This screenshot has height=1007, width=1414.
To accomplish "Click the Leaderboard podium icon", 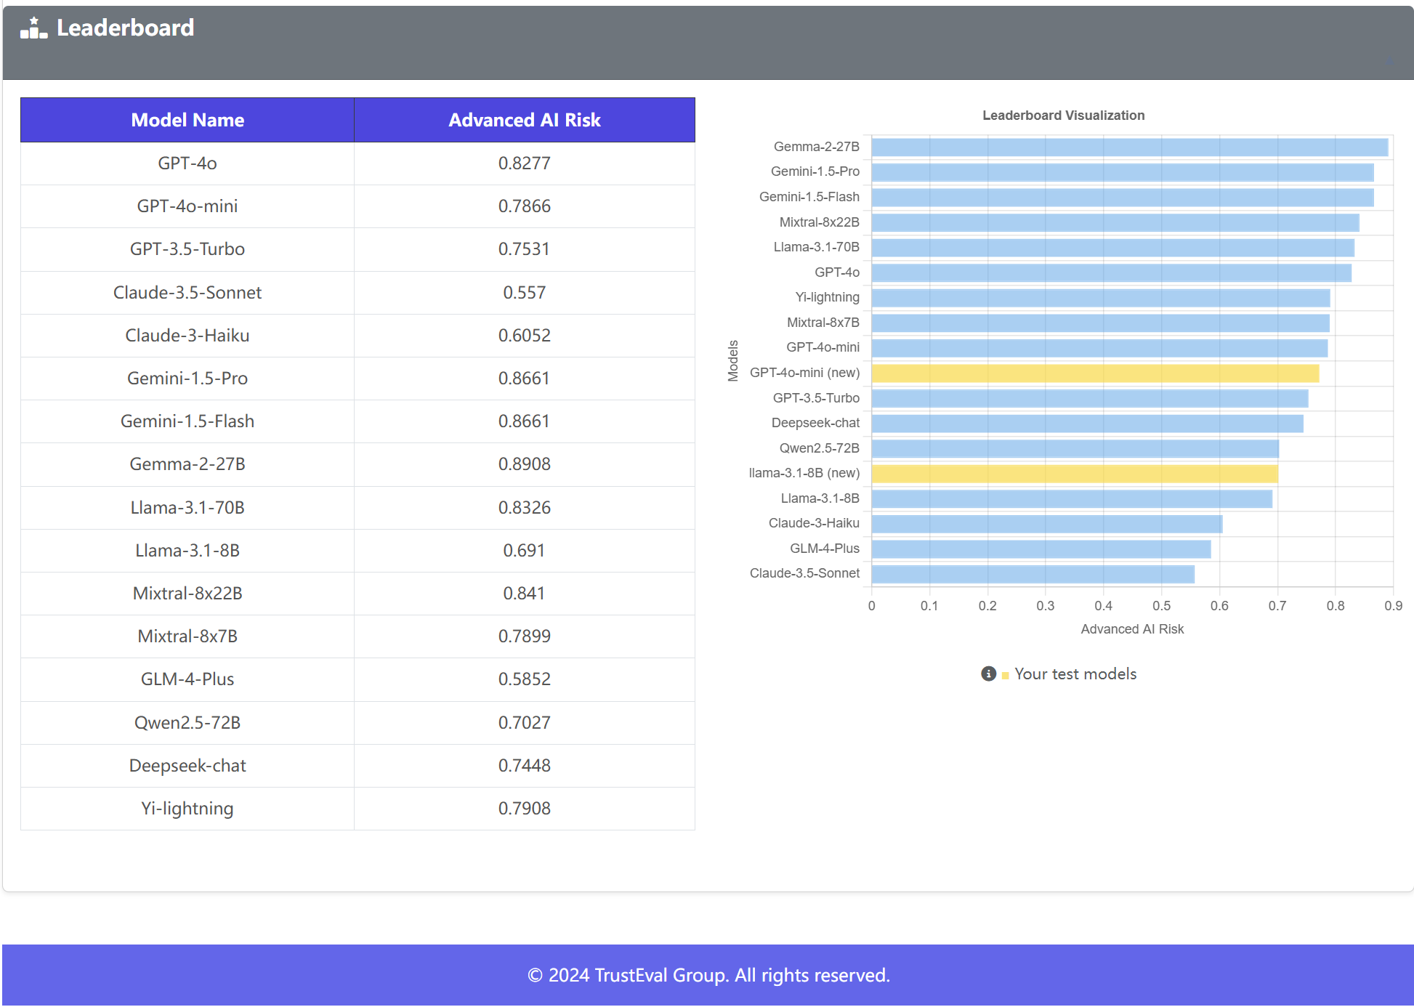I will [33, 28].
